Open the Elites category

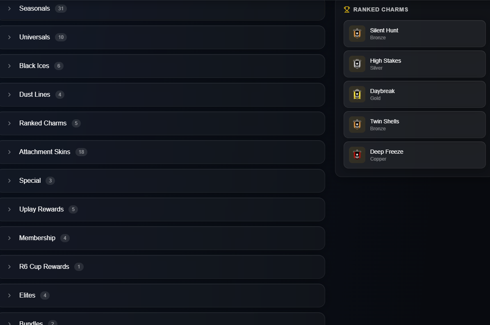coord(162,295)
